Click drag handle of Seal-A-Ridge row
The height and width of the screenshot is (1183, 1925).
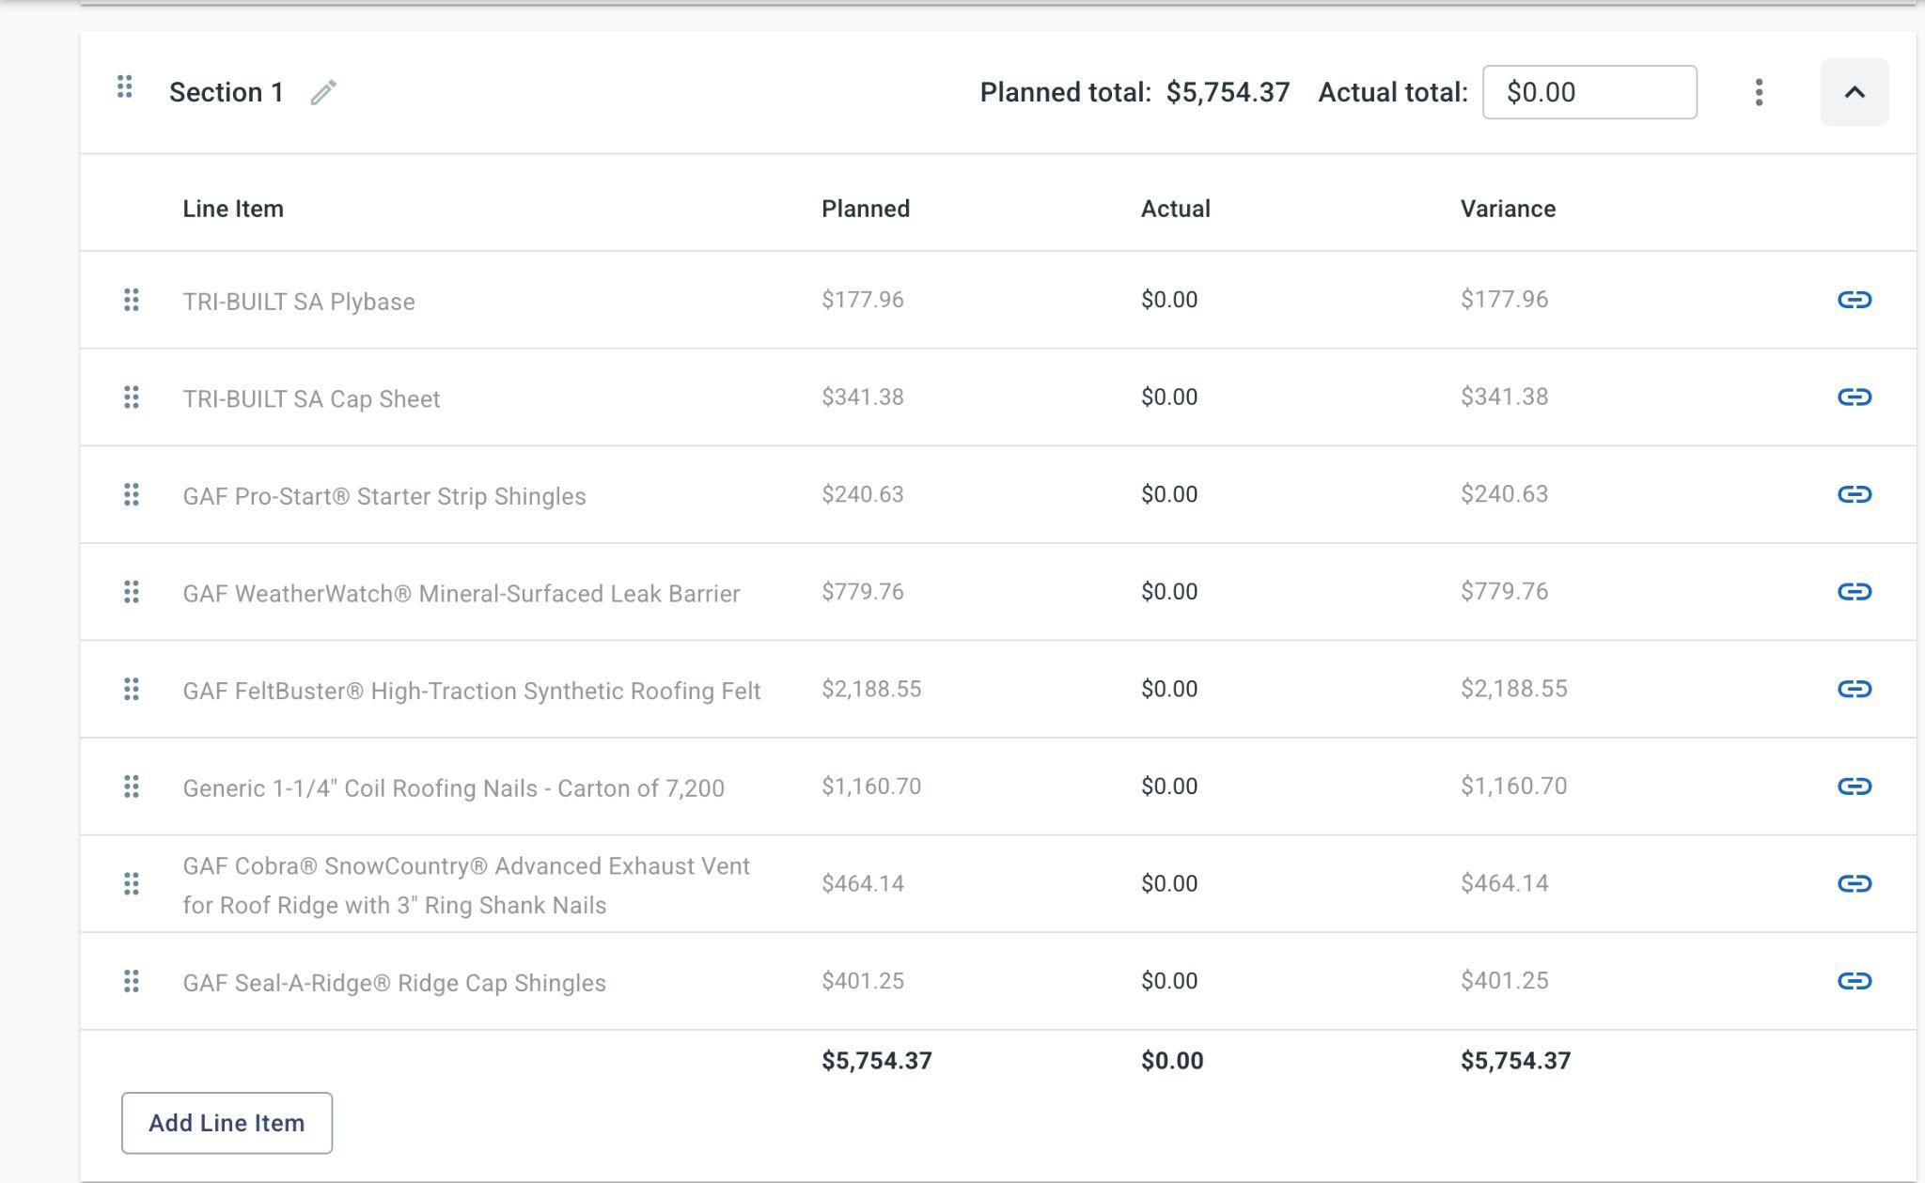click(x=132, y=981)
